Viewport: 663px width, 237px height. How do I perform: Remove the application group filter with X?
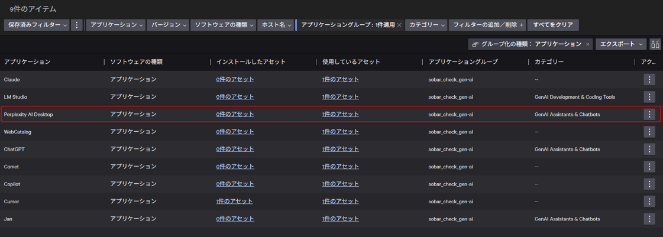(x=399, y=25)
